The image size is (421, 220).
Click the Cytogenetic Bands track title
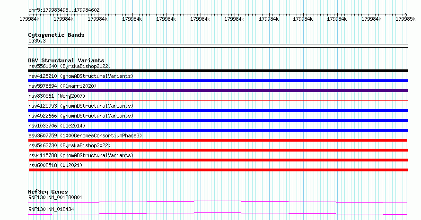(x=56, y=35)
